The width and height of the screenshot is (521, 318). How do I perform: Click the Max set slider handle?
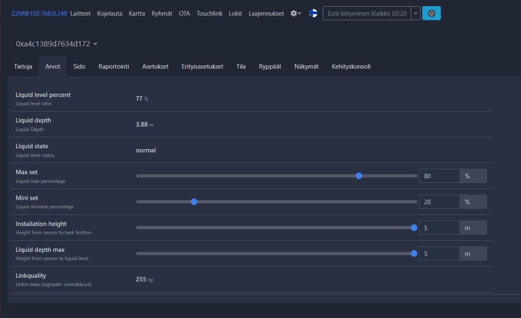tap(359, 176)
